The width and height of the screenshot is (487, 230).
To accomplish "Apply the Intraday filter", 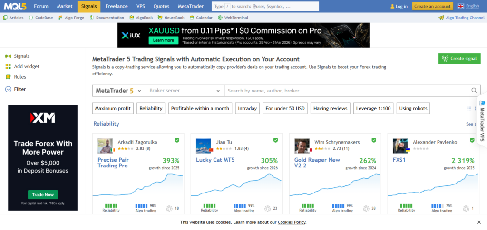I will [247, 108].
